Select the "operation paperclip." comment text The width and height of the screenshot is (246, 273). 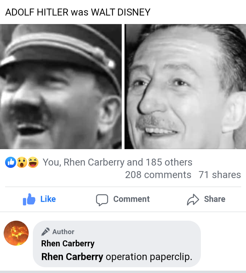149,257
